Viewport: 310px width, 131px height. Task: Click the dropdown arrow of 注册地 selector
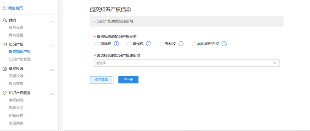(x=275, y=63)
